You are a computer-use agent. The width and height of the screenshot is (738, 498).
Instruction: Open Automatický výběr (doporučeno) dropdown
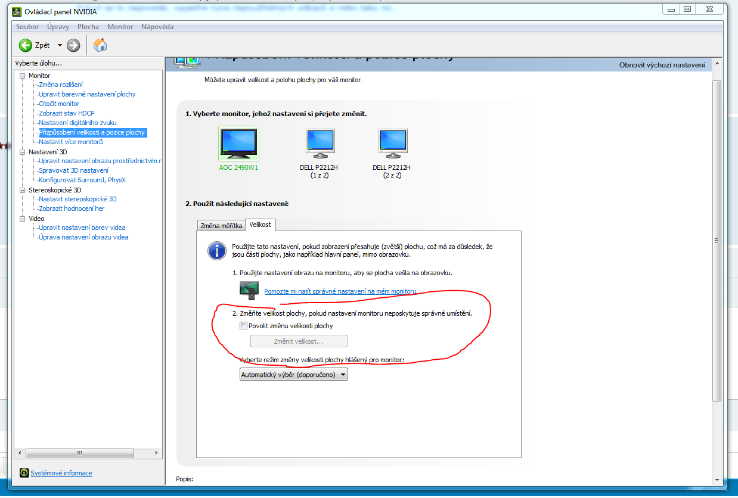click(x=293, y=375)
